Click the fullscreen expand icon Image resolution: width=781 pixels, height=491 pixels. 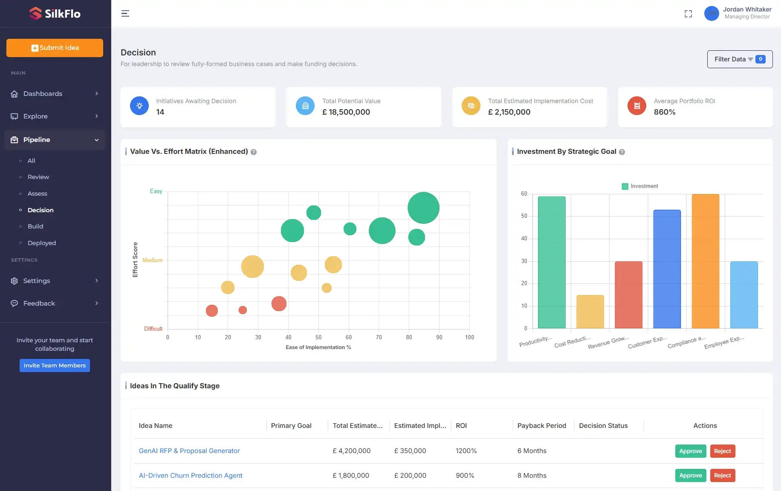tap(688, 14)
